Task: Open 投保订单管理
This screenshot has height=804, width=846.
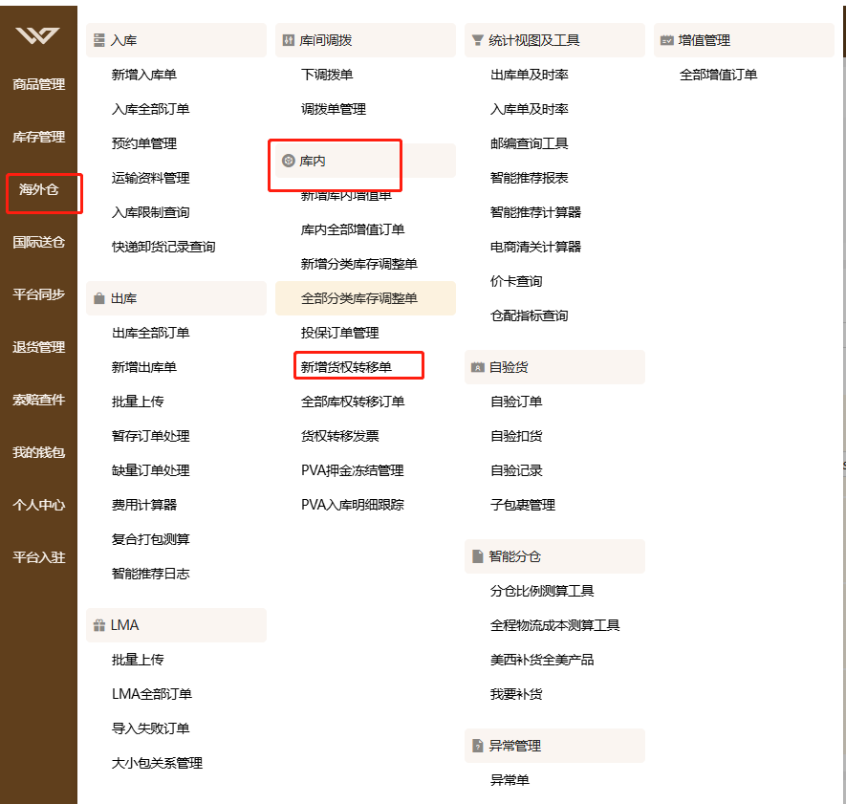Action: click(340, 333)
